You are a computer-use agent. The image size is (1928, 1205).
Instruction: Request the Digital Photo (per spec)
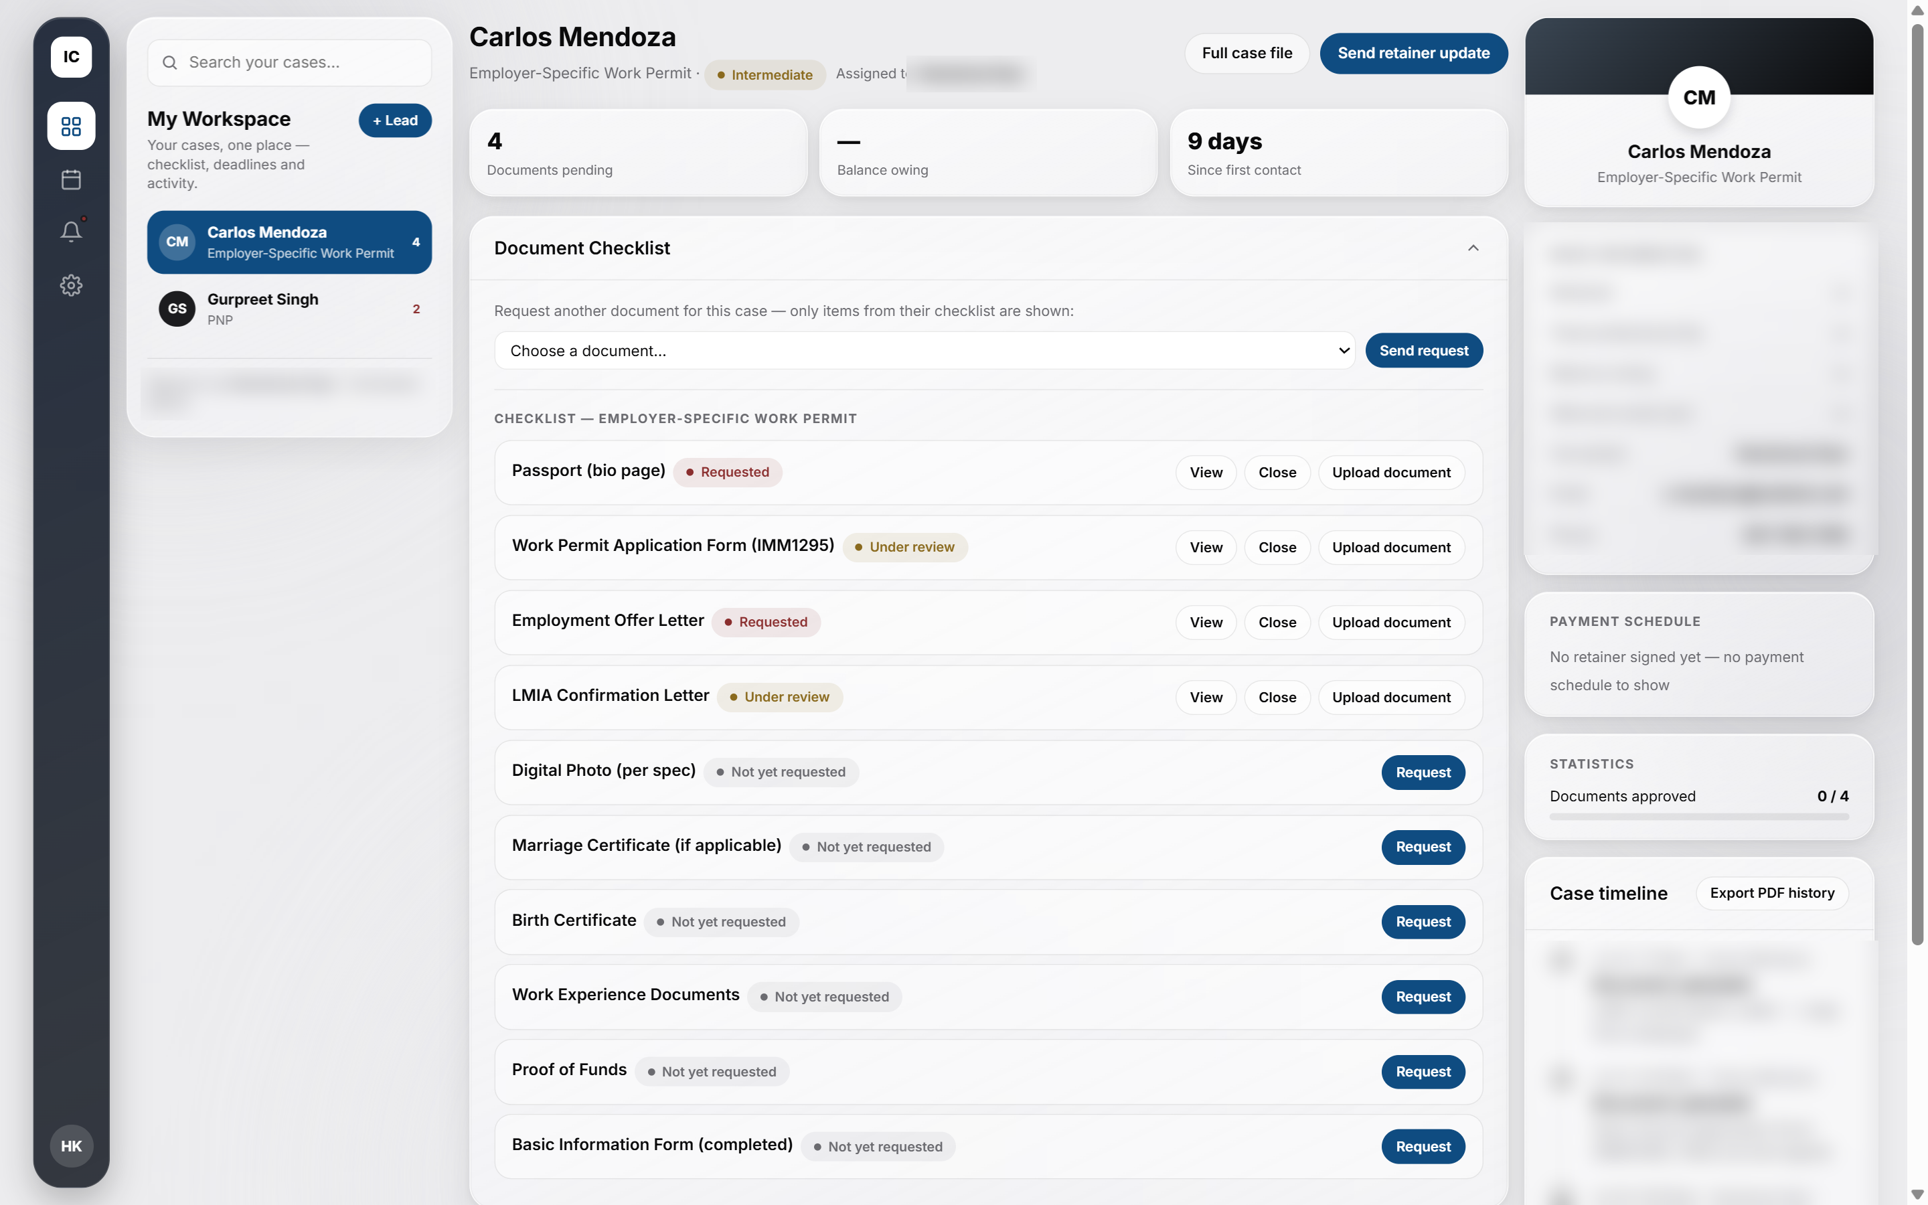coord(1423,773)
